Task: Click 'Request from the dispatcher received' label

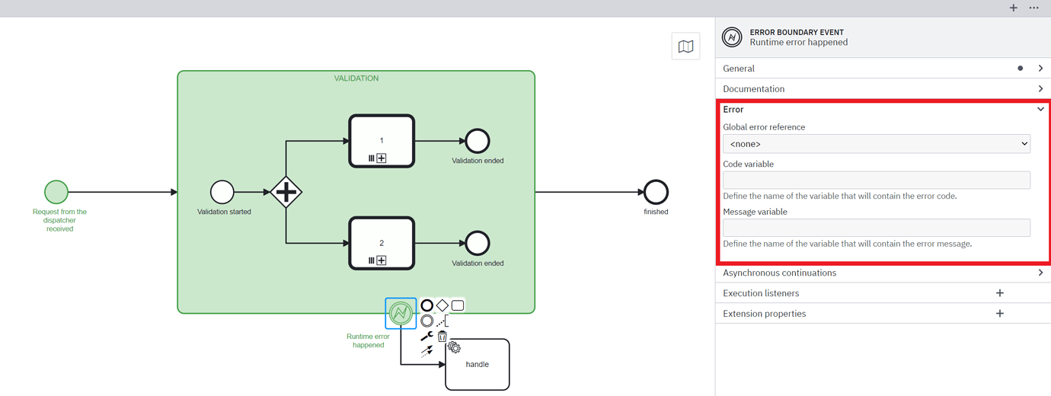Action: [x=59, y=220]
